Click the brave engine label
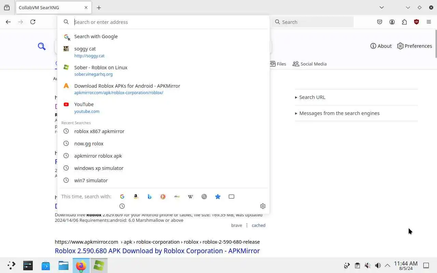The height and width of the screenshot is (273, 437). pos(237,225)
